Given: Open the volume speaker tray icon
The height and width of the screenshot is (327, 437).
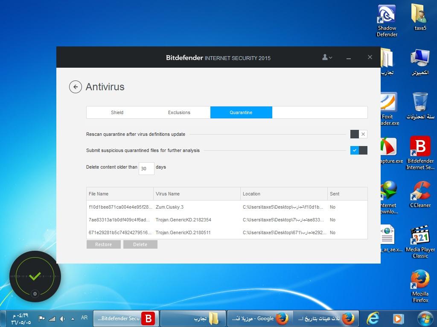Looking at the screenshot, I should [x=62, y=319].
